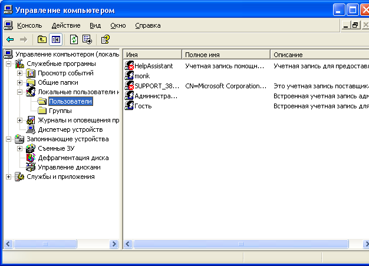The width and height of the screenshot is (369, 266).
Task: Click the Refresh toolbar icon
Action: click(74, 39)
